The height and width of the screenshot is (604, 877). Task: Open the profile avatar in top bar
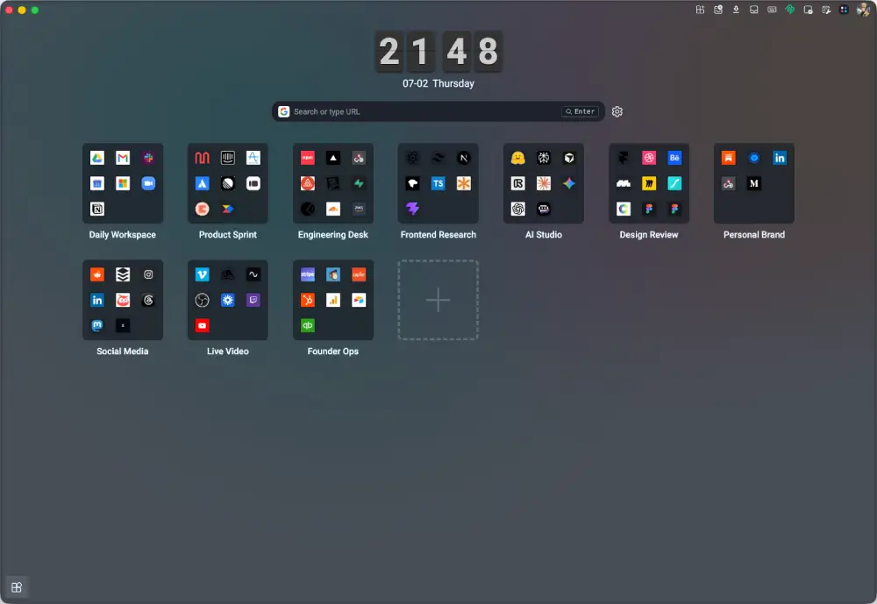(x=863, y=10)
